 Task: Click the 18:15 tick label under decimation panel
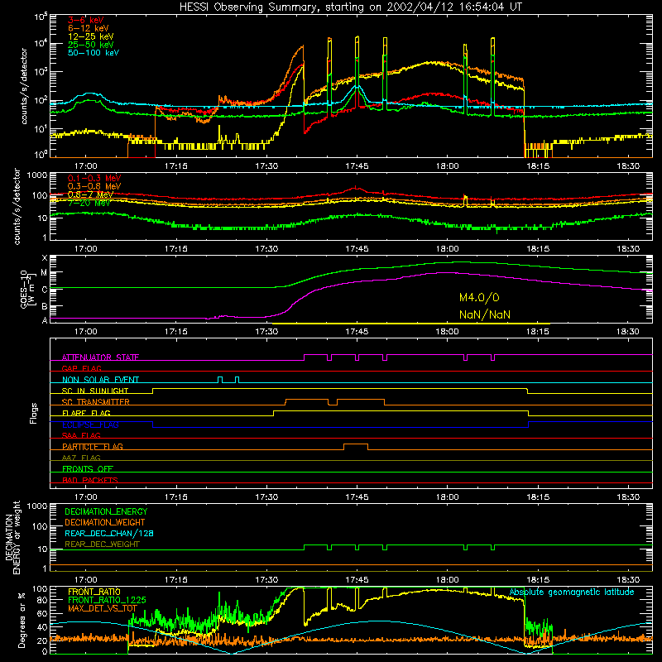(x=537, y=580)
